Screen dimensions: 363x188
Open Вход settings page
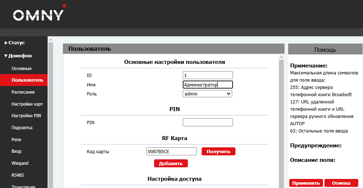click(16, 151)
